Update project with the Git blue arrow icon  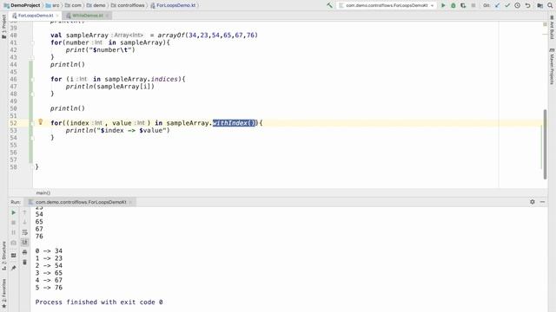497,5
